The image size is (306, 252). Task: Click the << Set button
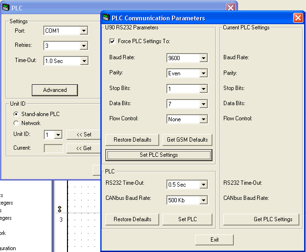84,135
